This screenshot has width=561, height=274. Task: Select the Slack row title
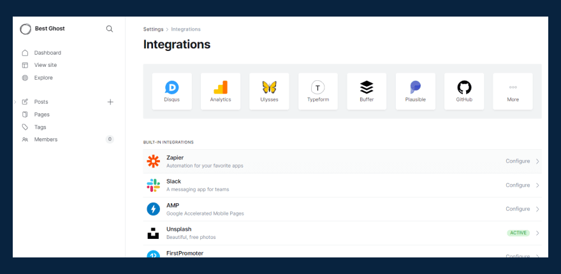[173, 182]
